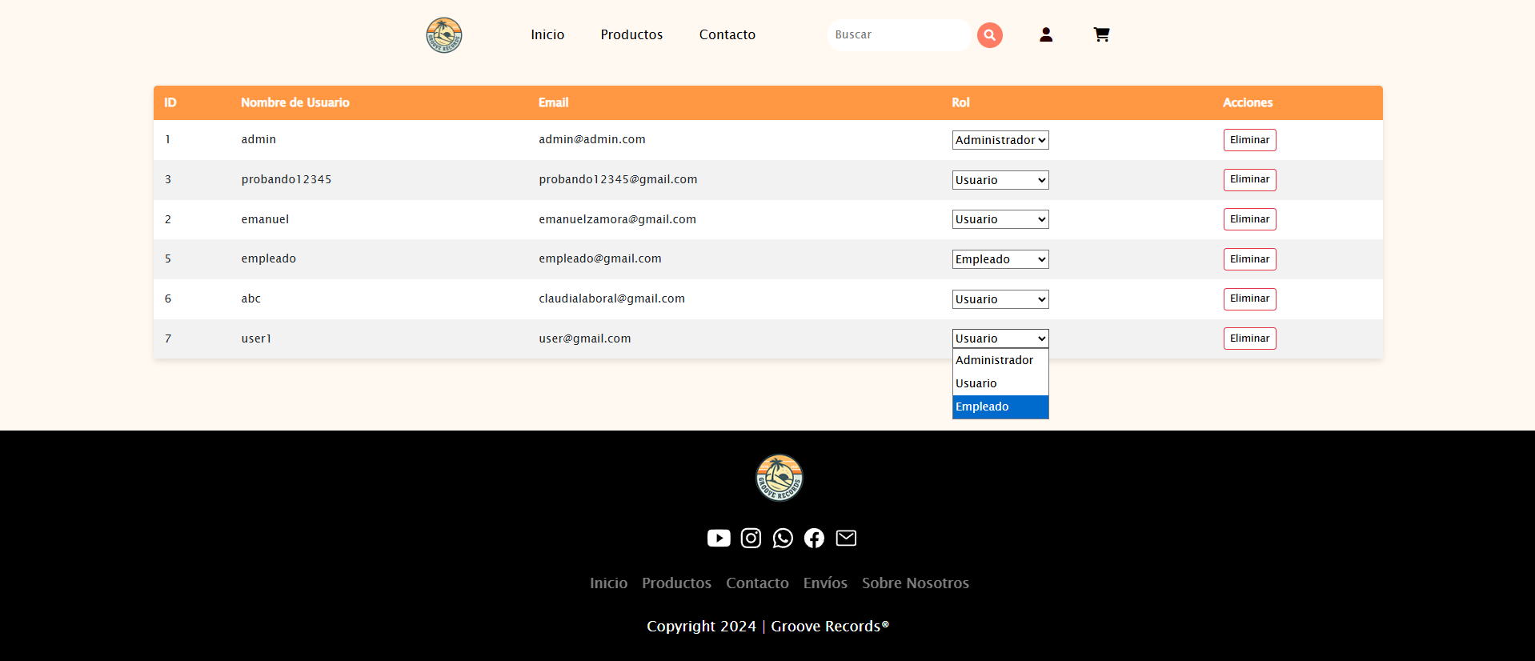The width and height of the screenshot is (1535, 661).
Task: Open the YouTube social icon
Action: pyautogui.click(x=719, y=538)
